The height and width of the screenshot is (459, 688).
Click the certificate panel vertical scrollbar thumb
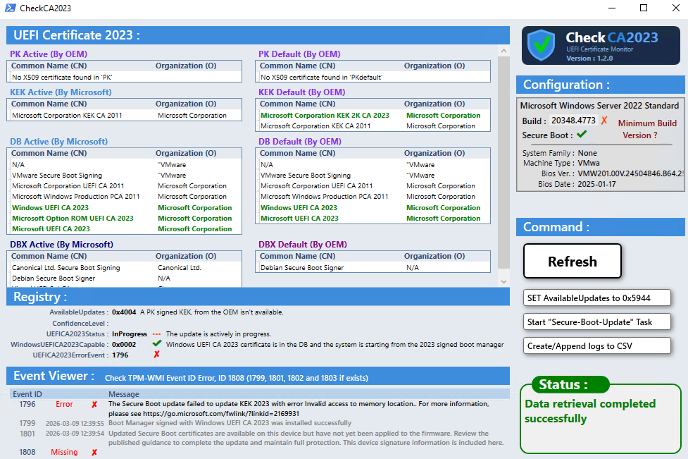point(504,162)
